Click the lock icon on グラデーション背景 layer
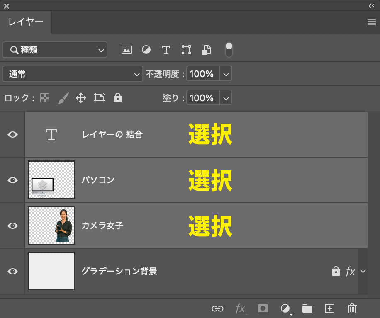380x318 pixels. pos(336,271)
